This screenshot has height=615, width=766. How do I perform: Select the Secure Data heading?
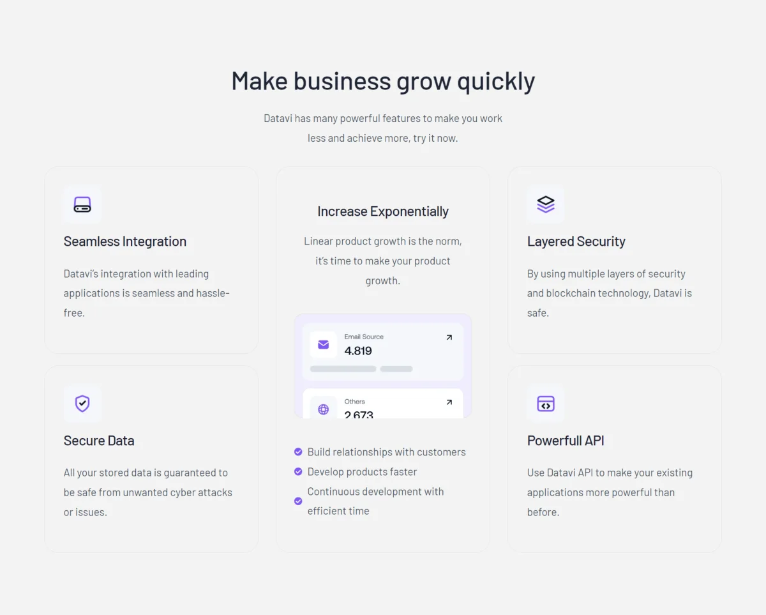99,441
